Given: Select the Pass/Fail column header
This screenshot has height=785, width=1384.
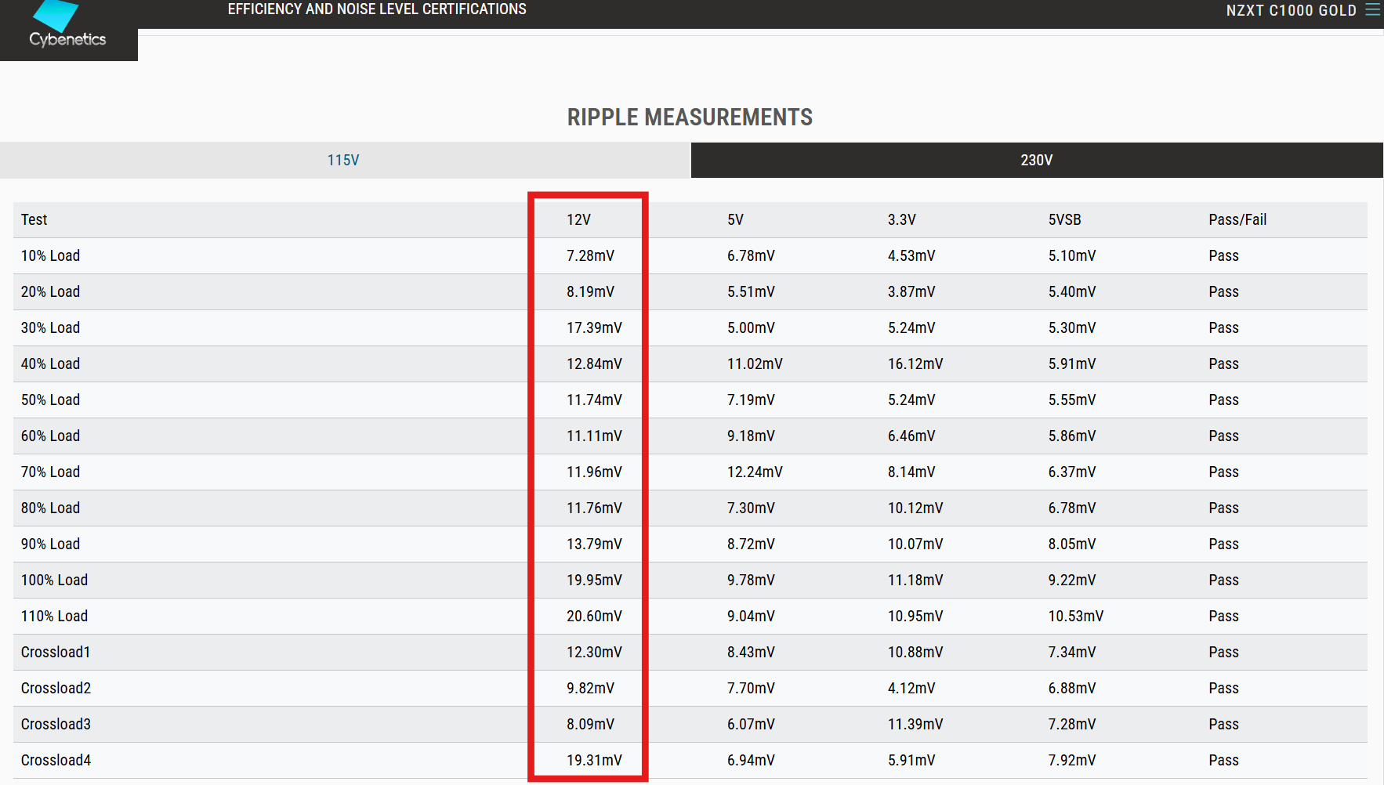Looking at the screenshot, I should coord(1237,220).
